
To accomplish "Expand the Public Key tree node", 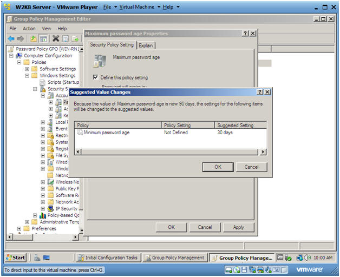I will (43, 189).
